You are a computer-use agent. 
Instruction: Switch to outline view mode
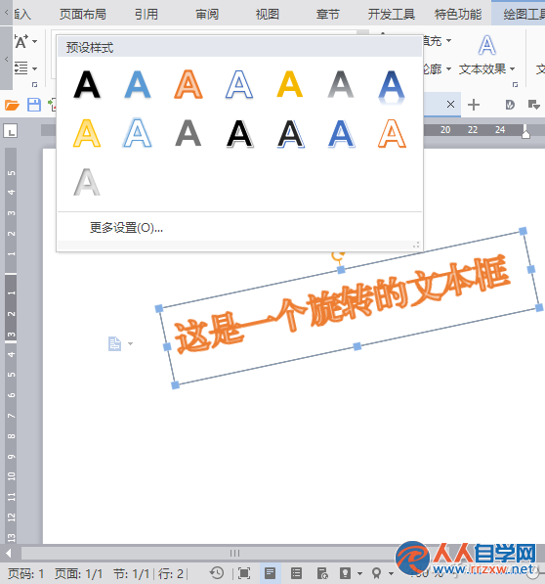(x=296, y=573)
